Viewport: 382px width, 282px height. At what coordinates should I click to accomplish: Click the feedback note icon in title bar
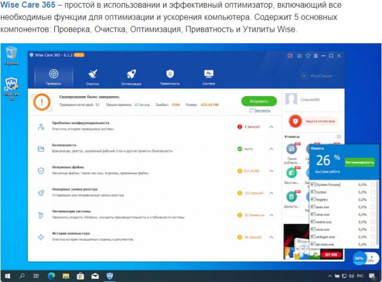(x=300, y=56)
